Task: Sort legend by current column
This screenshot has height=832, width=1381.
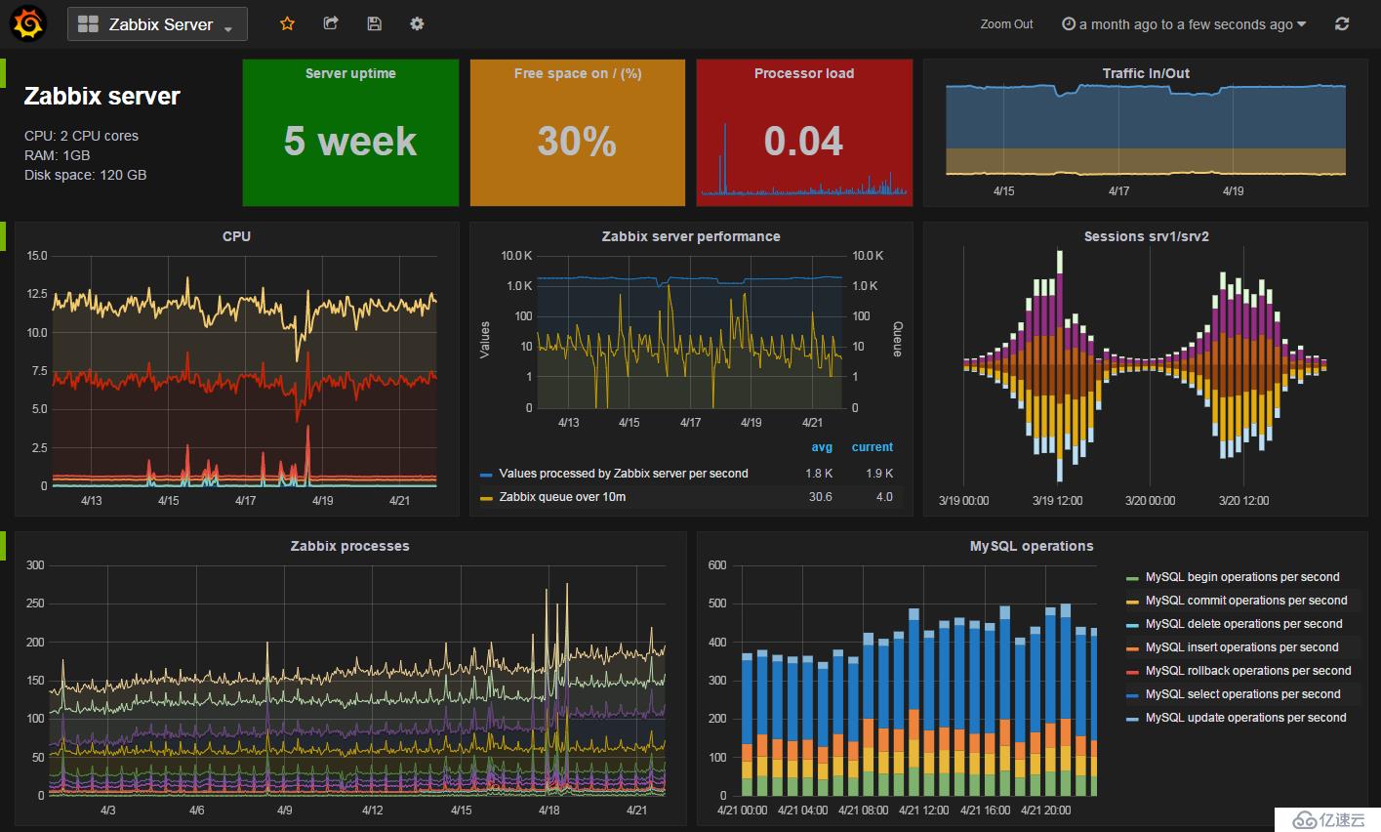Action: (x=872, y=447)
